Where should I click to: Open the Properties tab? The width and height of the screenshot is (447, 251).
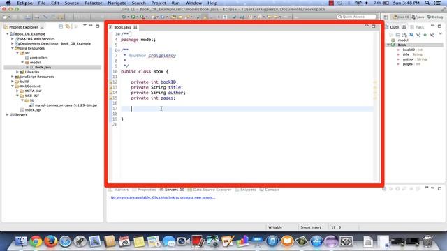coord(145,190)
